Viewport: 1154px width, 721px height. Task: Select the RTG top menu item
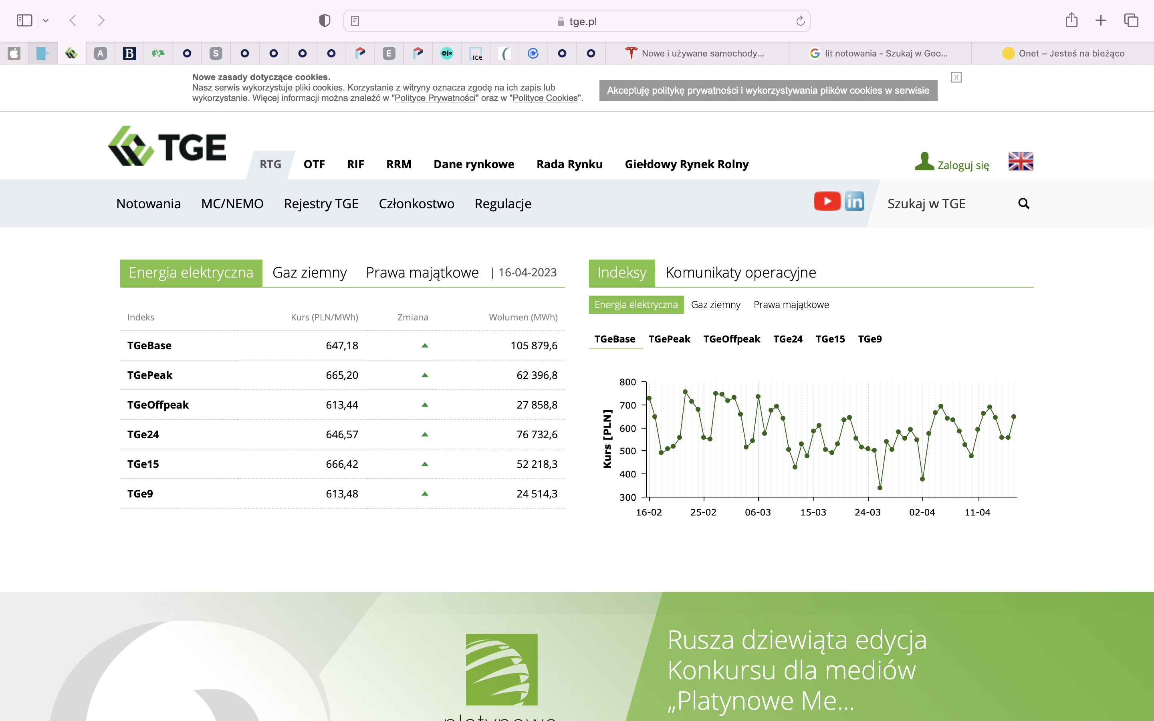[270, 165]
